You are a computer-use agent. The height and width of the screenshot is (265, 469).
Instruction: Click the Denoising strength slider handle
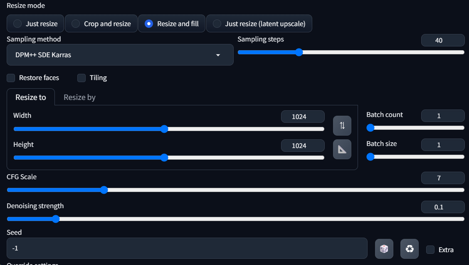[x=56, y=219]
